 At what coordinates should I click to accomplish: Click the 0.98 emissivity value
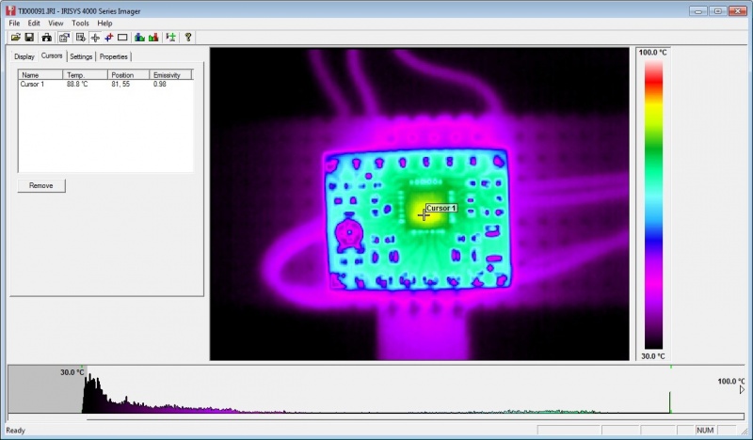coord(160,84)
